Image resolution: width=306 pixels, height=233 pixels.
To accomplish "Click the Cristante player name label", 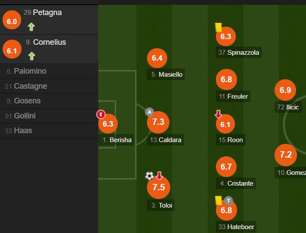I will 240,183.
